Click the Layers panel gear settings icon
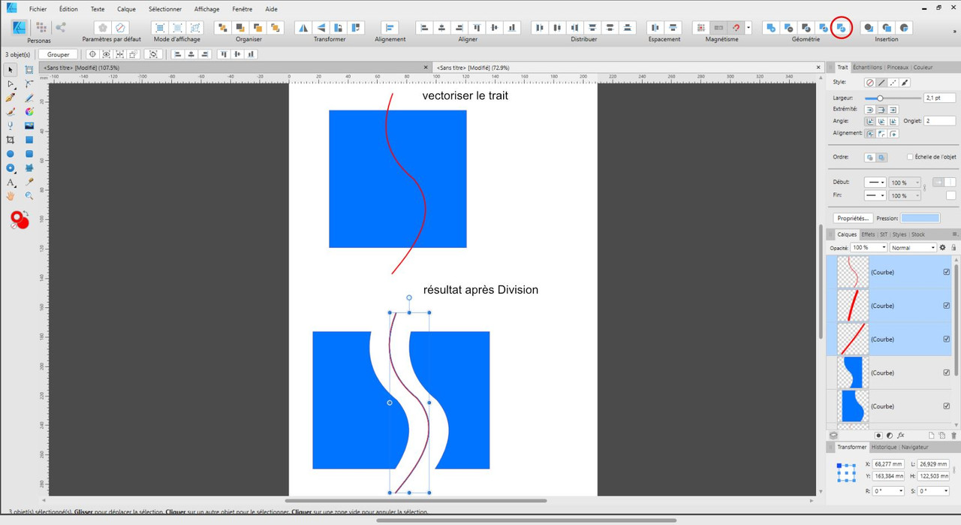 click(943, 247)
